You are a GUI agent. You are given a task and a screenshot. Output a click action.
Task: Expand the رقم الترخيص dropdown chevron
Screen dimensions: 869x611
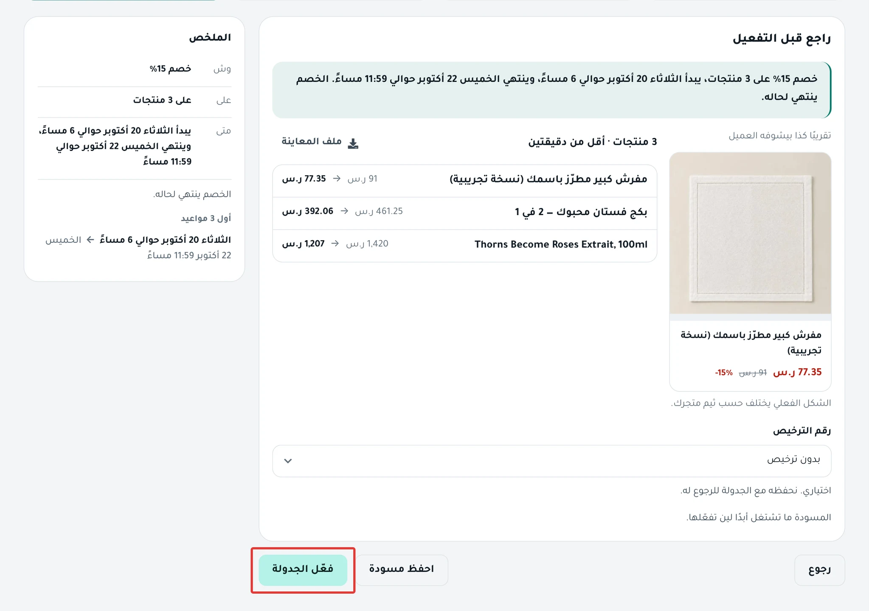click(288, 461)
